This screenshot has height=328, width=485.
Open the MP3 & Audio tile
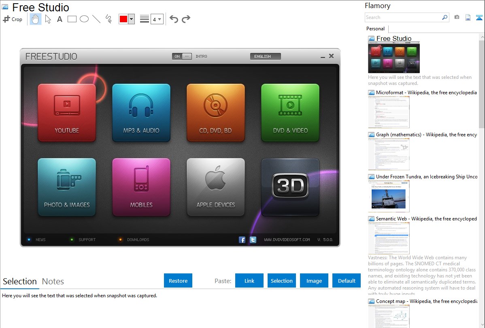tap(141, 113)
